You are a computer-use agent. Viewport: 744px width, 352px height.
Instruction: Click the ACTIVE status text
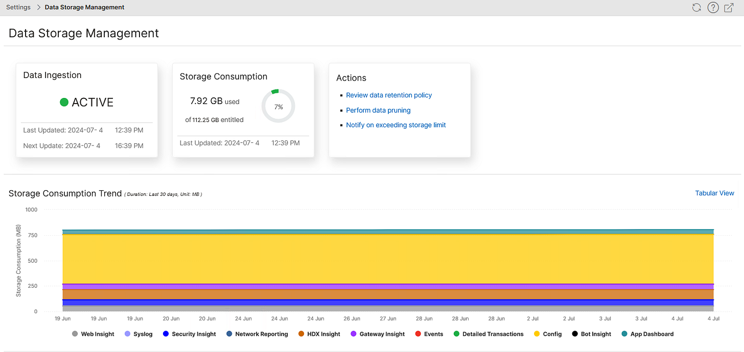92,102
